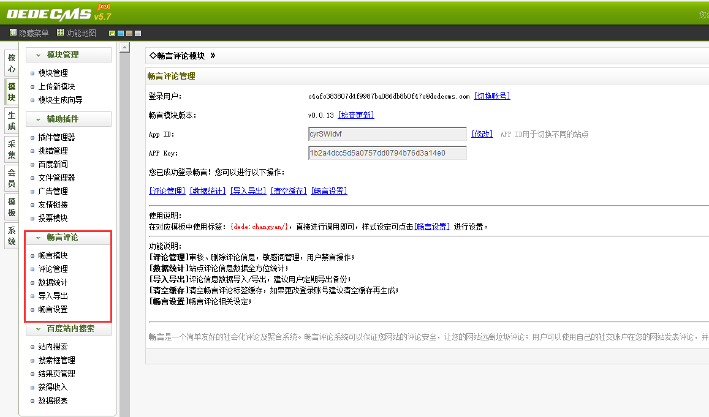Open the 采集 vertical tab
Image resolution: width=709 pixels, height=417 pixels.
pos(11,149)
